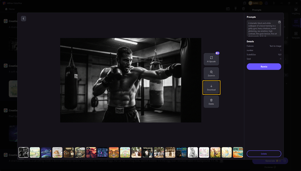301x171 pixels.
Task: Copy the prompt text with copy icon
Action: click(279, 22)
